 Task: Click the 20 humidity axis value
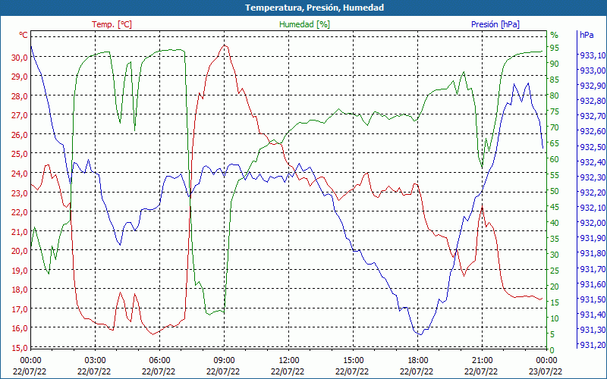click(x=555, y=287)
